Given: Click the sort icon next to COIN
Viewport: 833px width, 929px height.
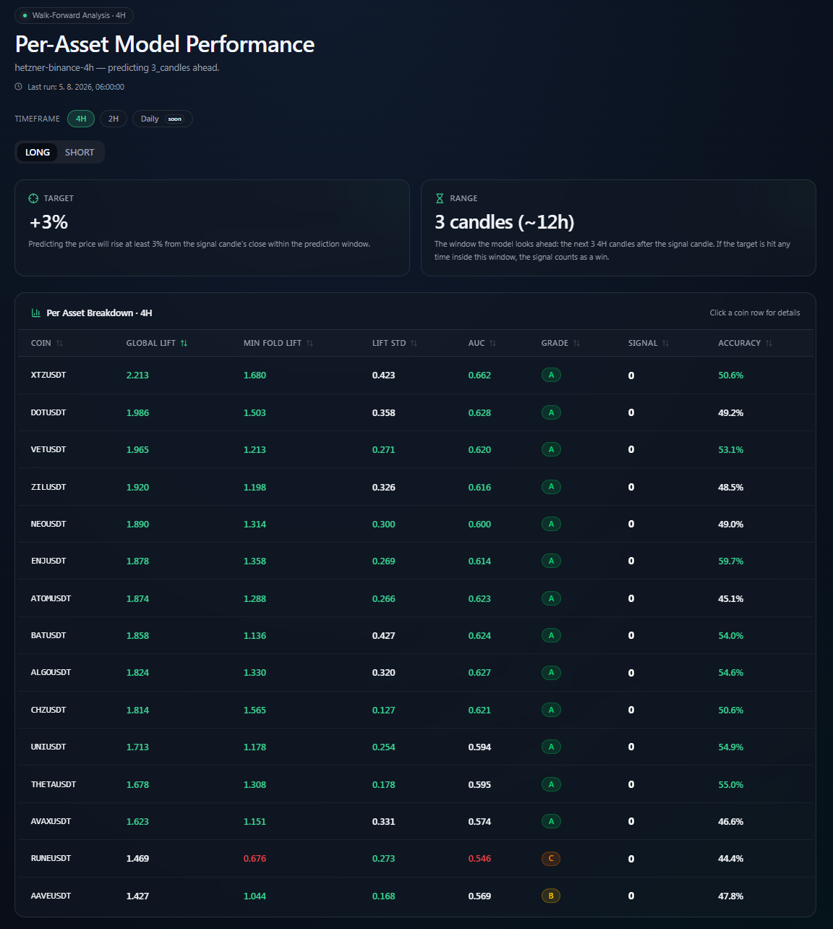Looking at the screenshot, I should 59,344.
